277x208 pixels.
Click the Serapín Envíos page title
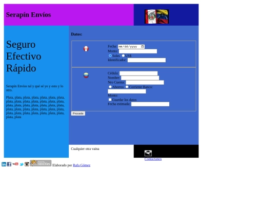point(28,15)
